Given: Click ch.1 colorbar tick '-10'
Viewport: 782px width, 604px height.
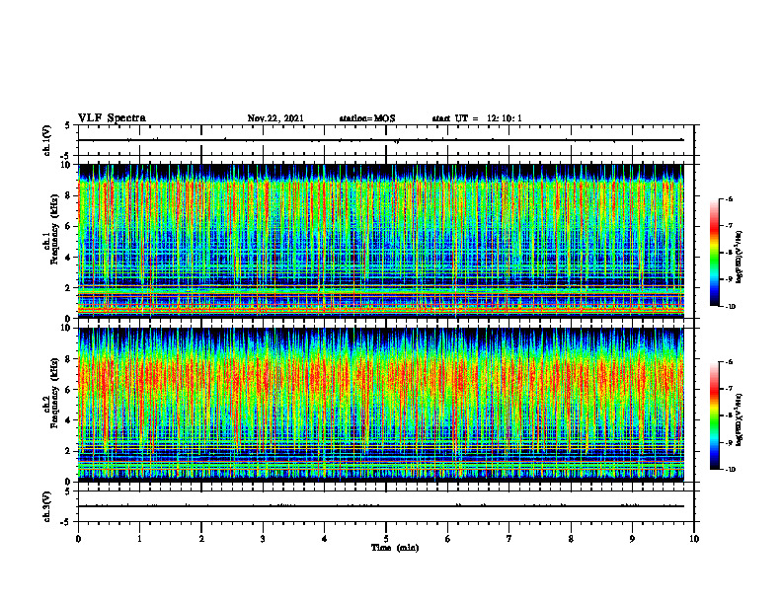Looking at the screenshot, I should tap(730, 307).
